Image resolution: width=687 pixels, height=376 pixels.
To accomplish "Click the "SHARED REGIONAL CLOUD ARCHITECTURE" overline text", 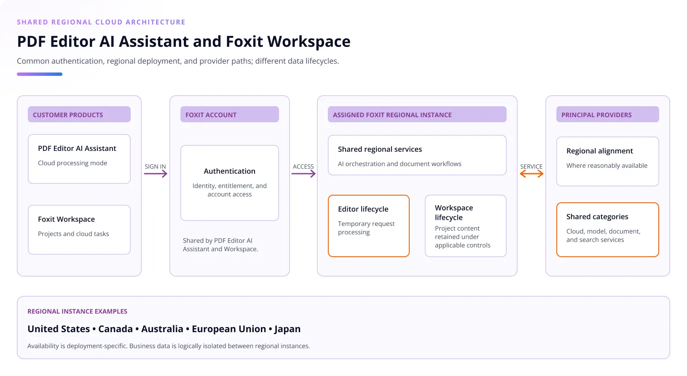I will point(101,22).
